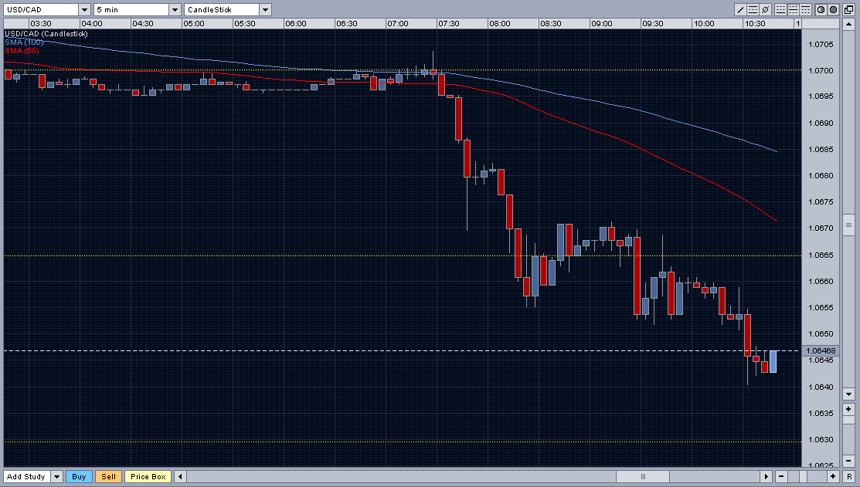
Task: Select line style with solid bottom line
Action: tap(780, 9)
